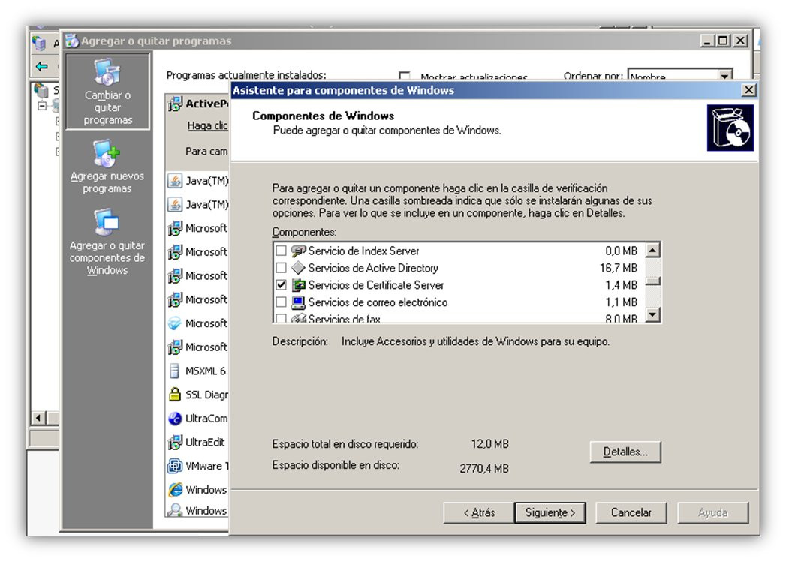Maximize the Agregar o quitar programas window
This screenshot has height=562, width=786.
pos(723,41)
